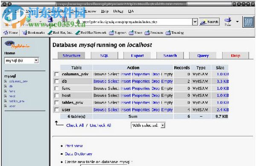This screenshot has height=166, width=256.
Task: Switch to the Search tab in phpMyAdmin
Action: 170,56
